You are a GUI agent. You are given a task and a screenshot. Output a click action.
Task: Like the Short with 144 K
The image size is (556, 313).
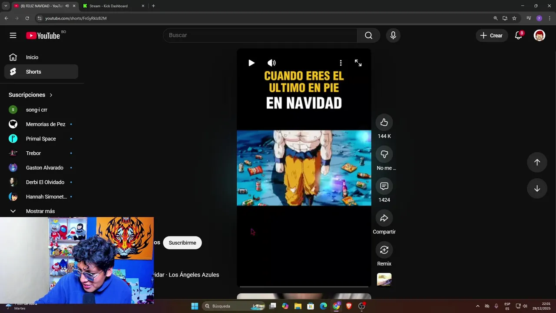(384, 123)
